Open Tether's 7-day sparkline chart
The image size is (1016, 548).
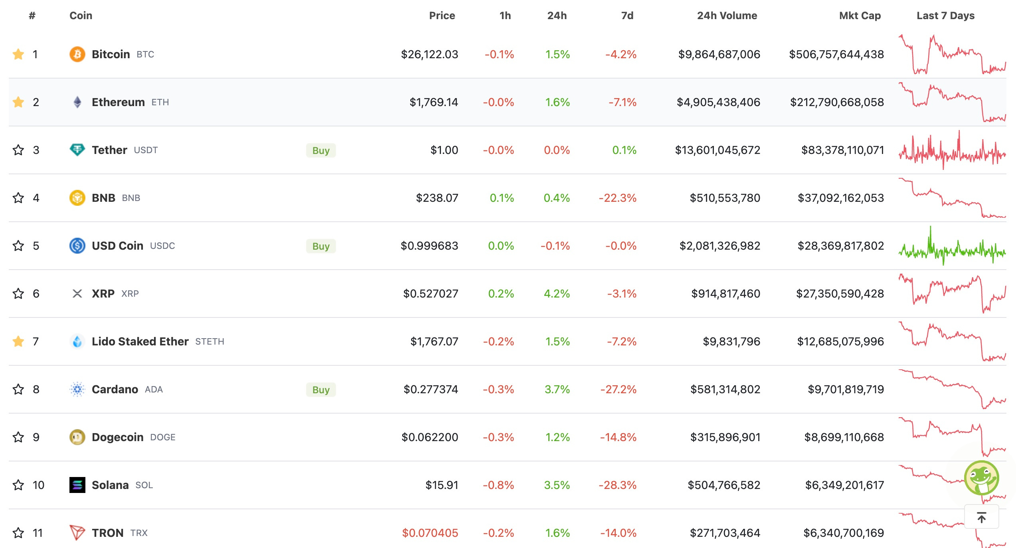click(x=952, y=150)
